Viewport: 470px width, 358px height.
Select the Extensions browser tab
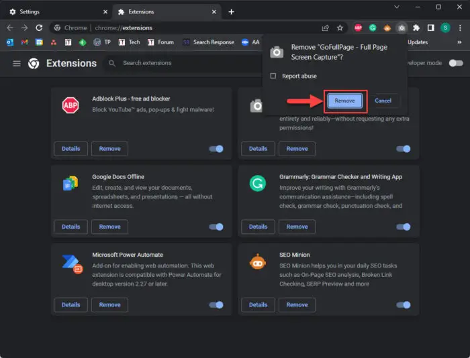pos(167,11)
